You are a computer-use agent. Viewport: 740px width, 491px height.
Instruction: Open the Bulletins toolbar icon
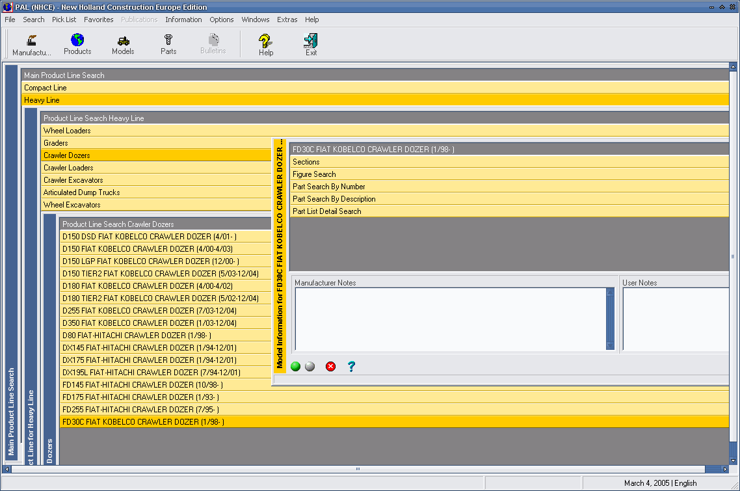(x=213, y=44)
